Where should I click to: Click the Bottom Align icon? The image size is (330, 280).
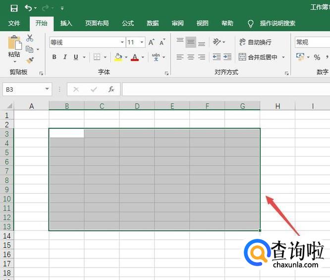click(202, 44)
